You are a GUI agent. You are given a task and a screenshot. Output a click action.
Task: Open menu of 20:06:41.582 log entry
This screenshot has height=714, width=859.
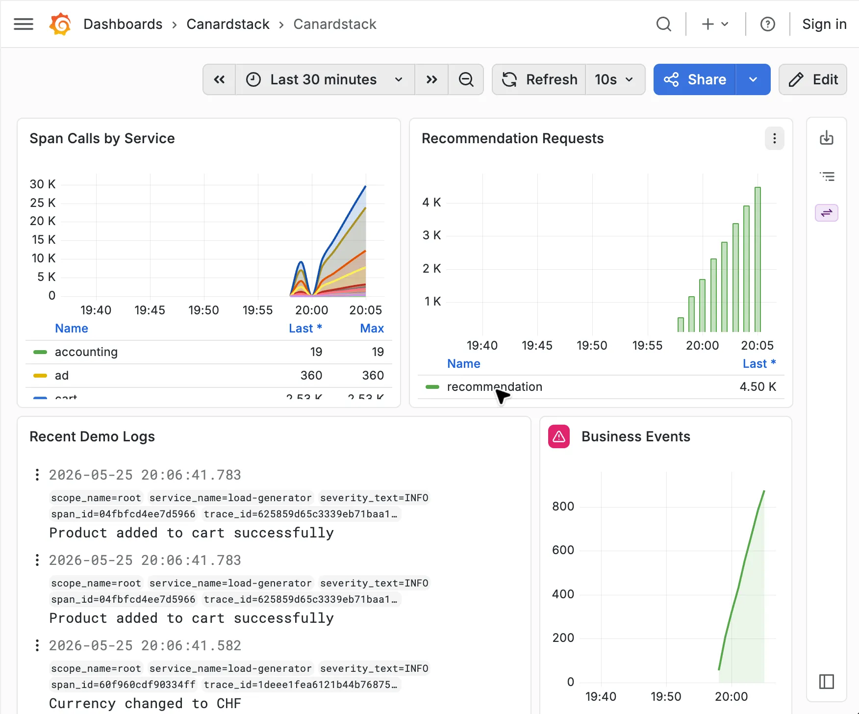click(x=37, y=645)
